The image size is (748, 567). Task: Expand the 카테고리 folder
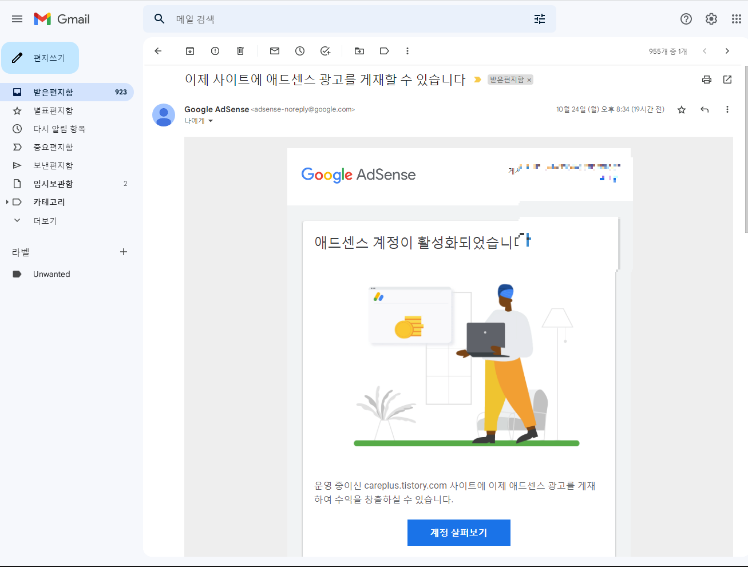click(7, 202)
